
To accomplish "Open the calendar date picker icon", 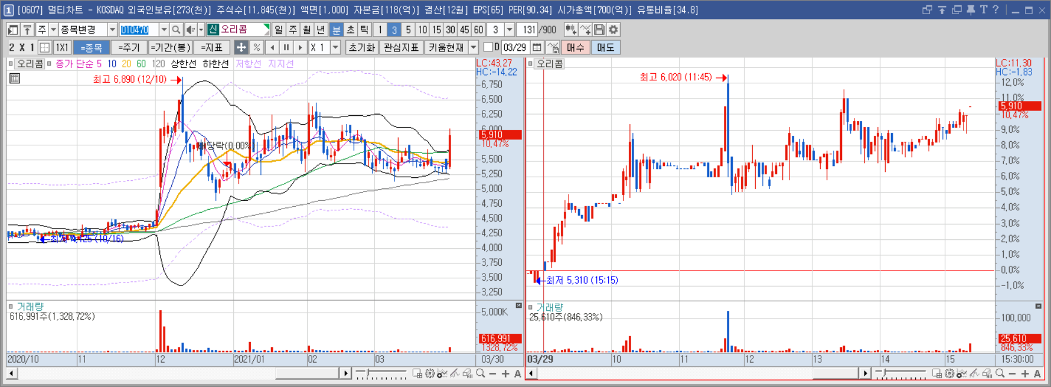I will 537,47.
